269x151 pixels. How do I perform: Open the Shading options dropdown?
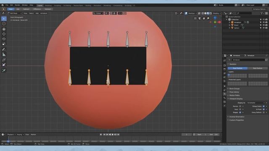click(x=217, y=13)
